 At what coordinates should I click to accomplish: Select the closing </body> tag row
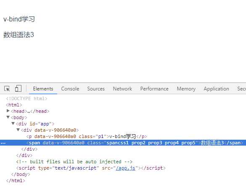click(x=21, y=174)
